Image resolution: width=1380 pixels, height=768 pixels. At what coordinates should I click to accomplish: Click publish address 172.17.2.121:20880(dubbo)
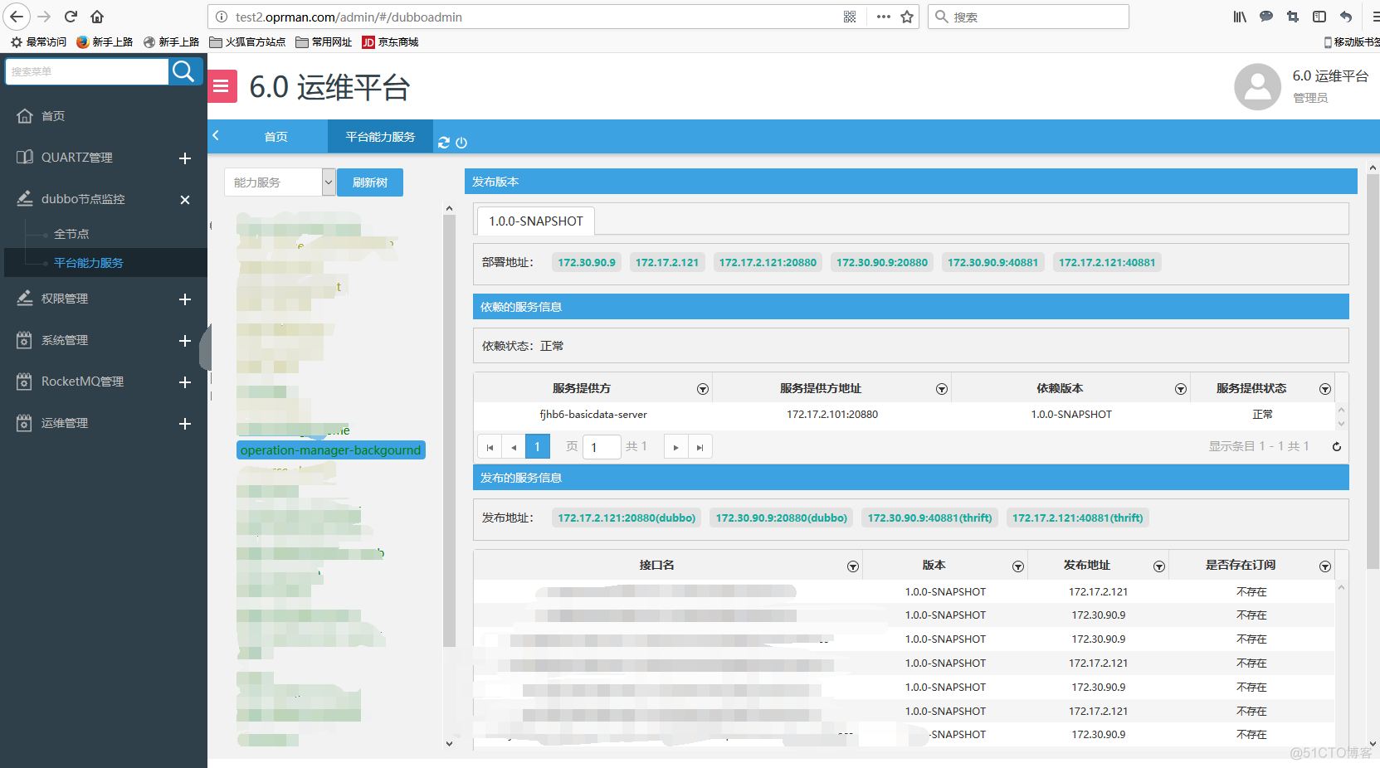[x=627, y=518]
